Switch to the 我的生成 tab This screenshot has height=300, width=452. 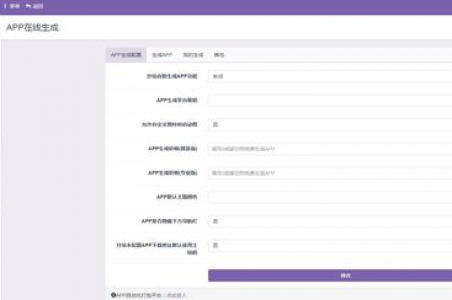point(193,55)
